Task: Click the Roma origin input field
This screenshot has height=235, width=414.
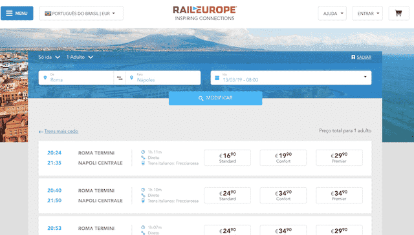Action: [x=76, y=77]
